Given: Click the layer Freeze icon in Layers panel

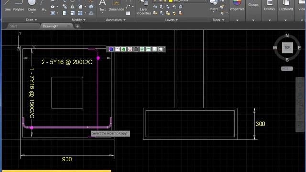Looking at the screenshot, I should 168,7.
